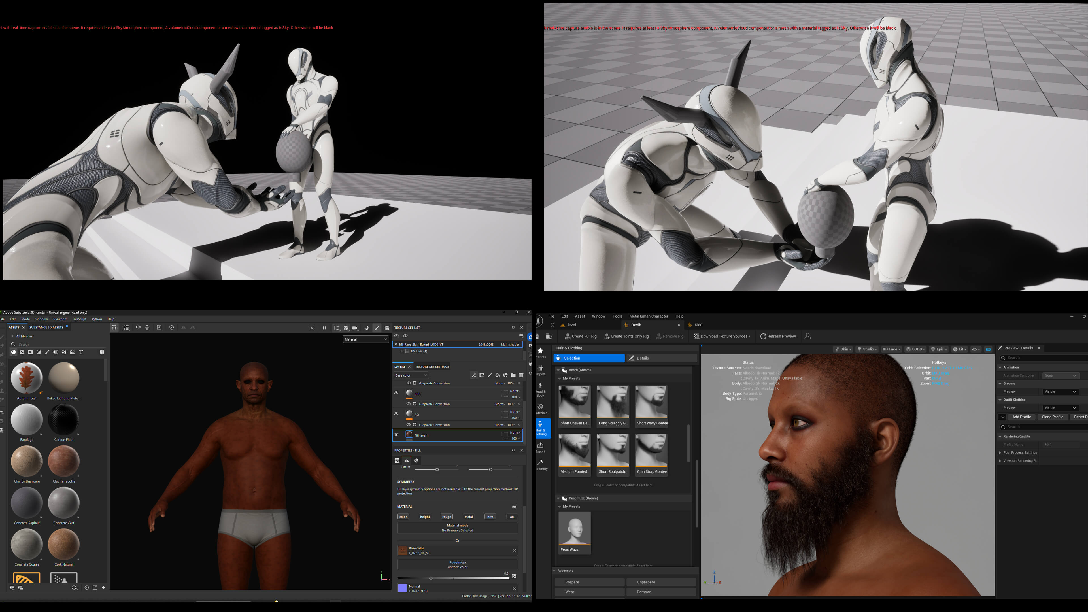Screen dimensions: 1088x612
Task: Delete layer using trash icon in Layers panel
Action: coord(521,375)
